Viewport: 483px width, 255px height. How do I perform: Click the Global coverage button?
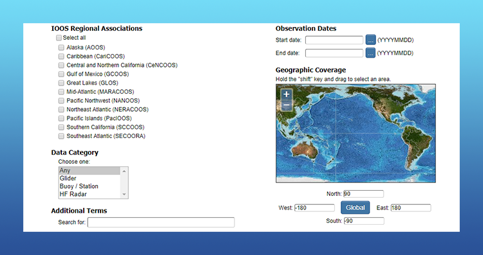tap(355, 207)
